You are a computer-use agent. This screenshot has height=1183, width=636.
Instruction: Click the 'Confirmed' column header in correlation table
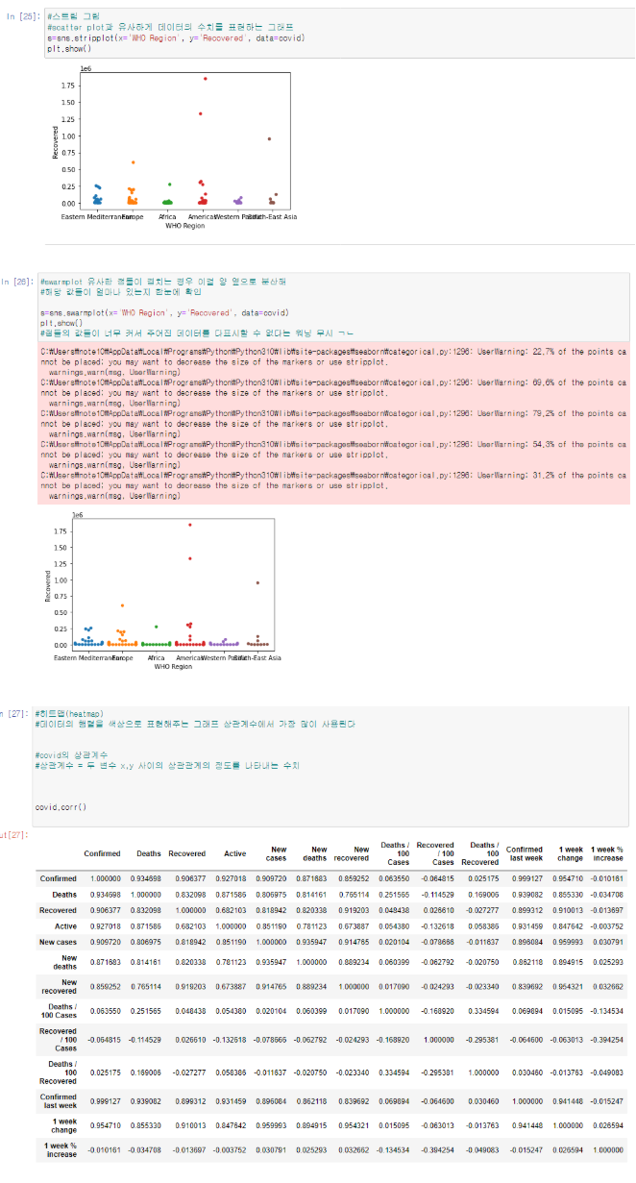tap(102, 853)
